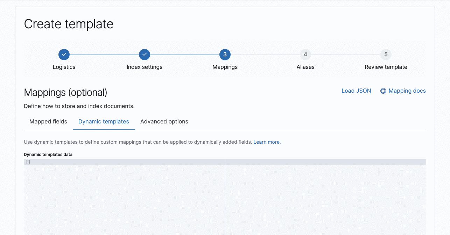The image size is (450, 235).
Task: Click the step 4 Aliases numbered circle
Action: pyautogui.click(x=305, y=55)
